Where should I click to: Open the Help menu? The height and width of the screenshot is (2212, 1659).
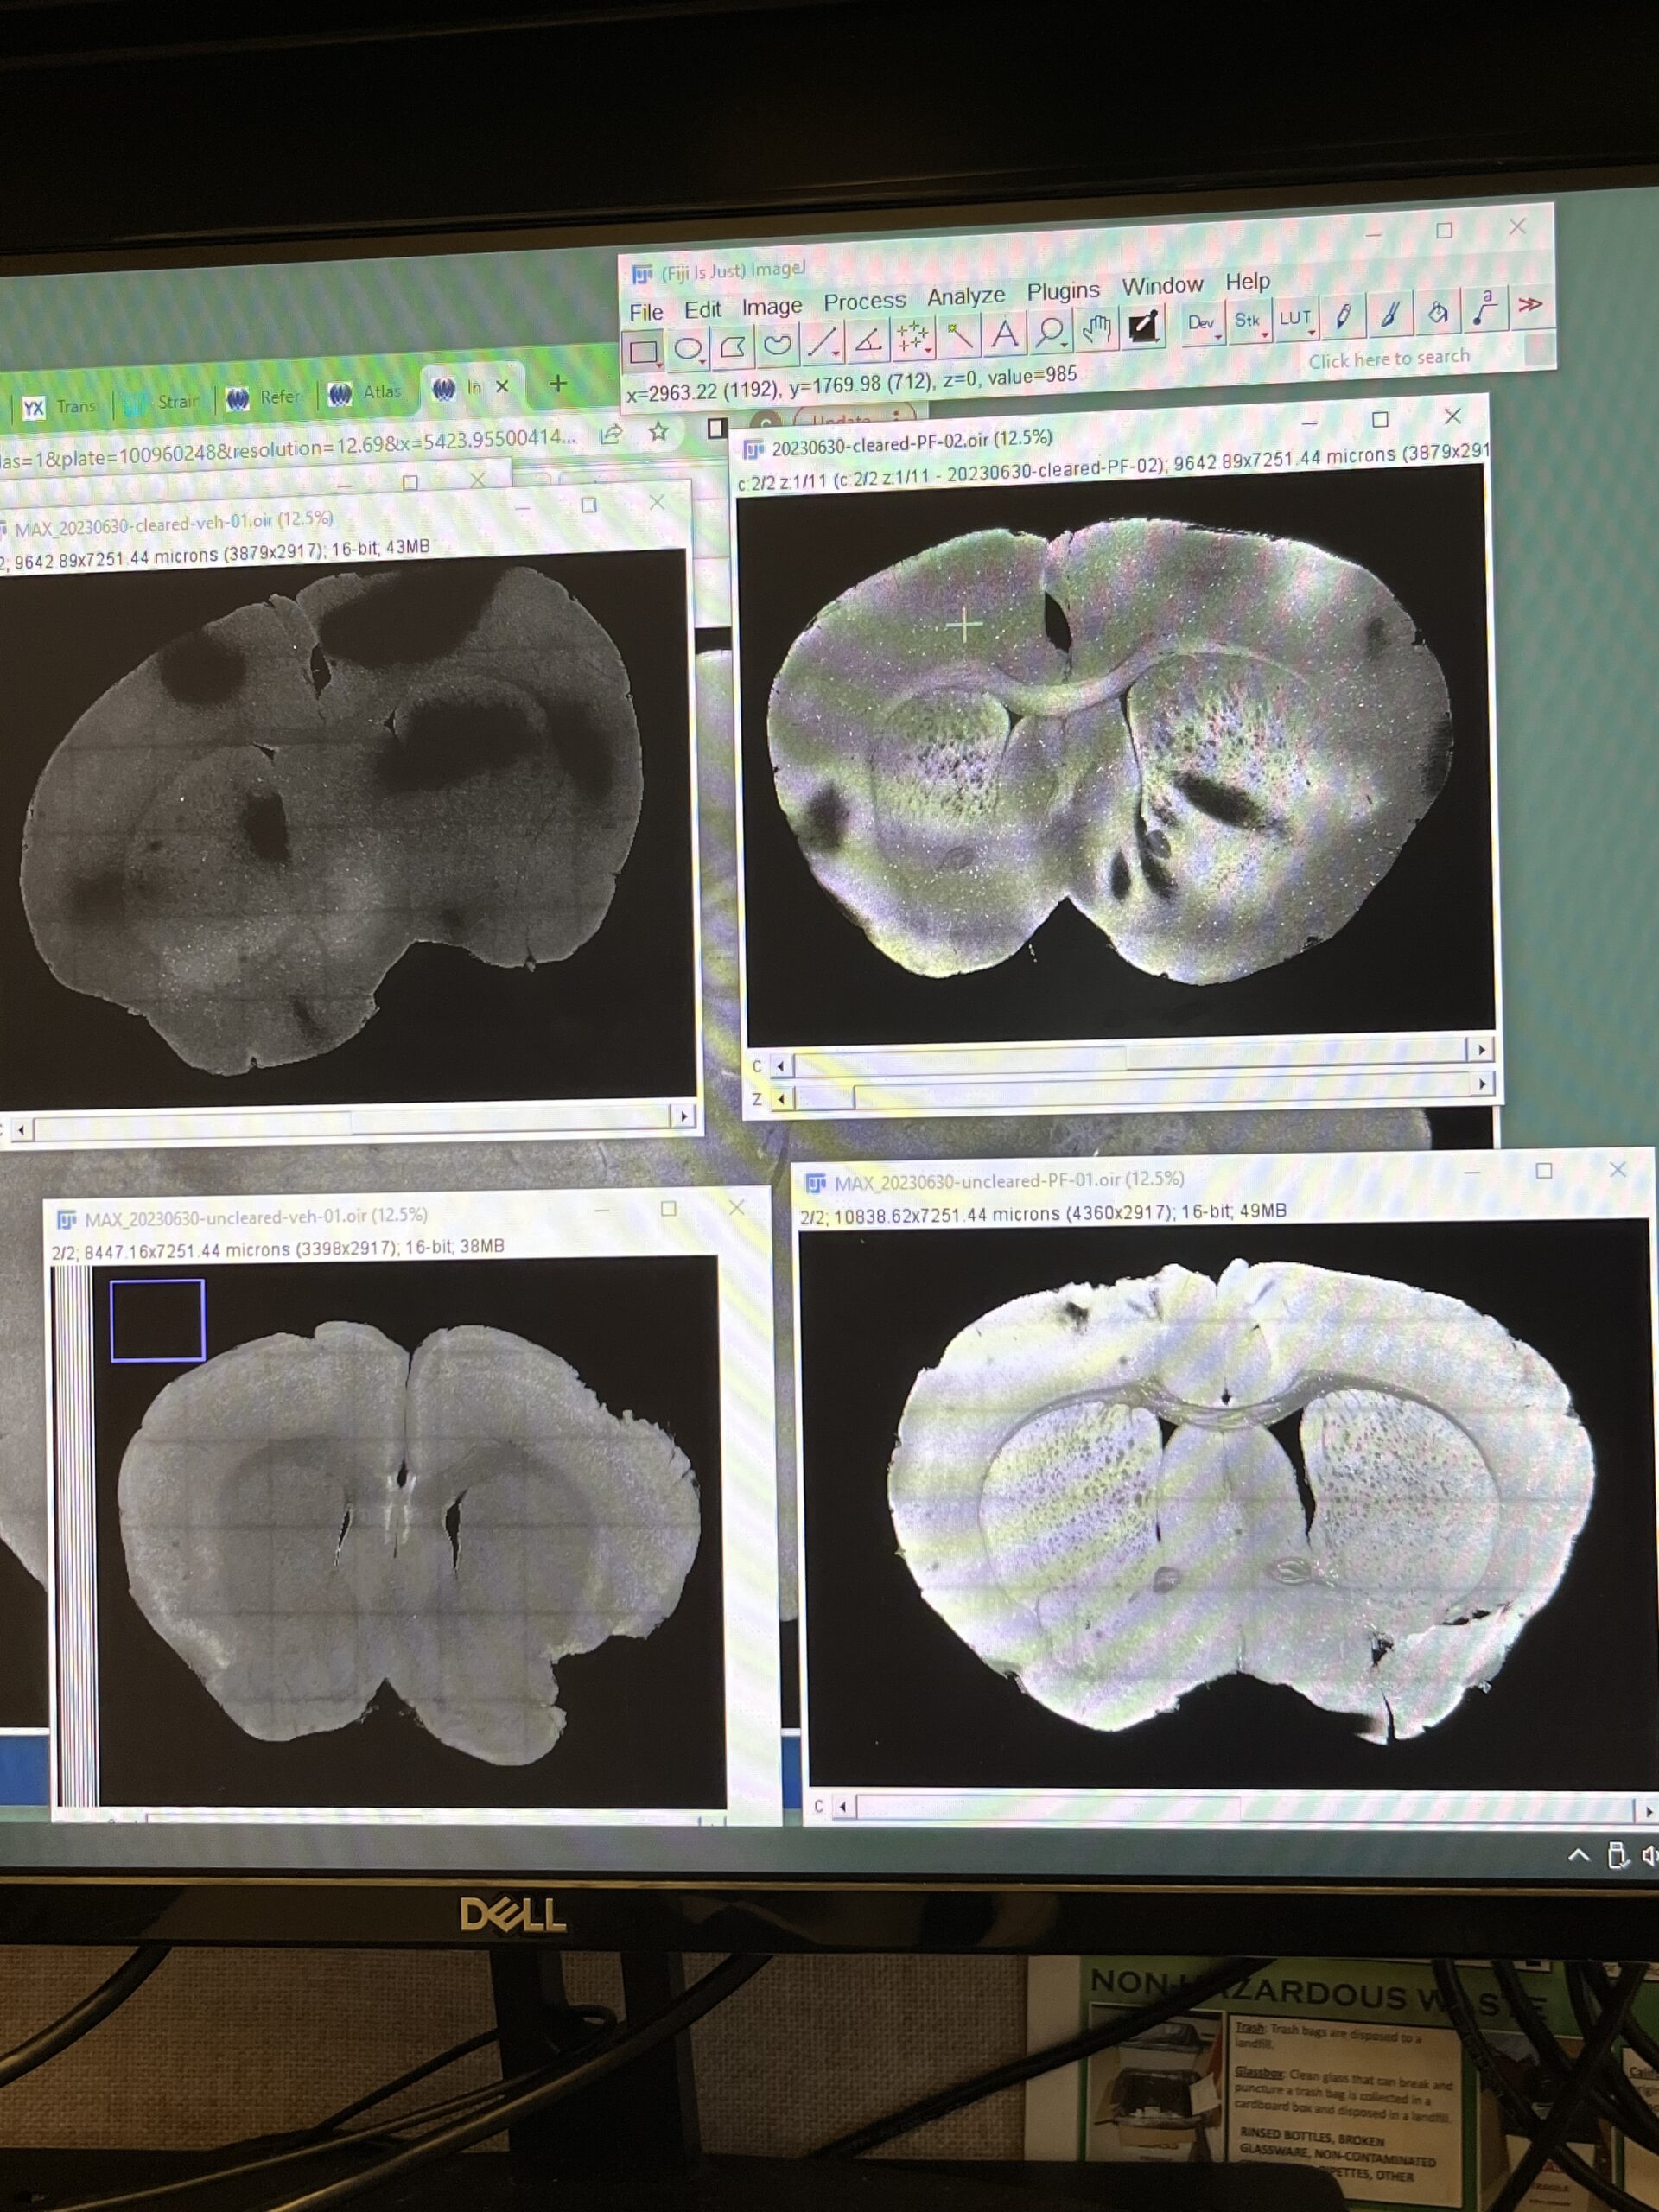coord(1247,282)
